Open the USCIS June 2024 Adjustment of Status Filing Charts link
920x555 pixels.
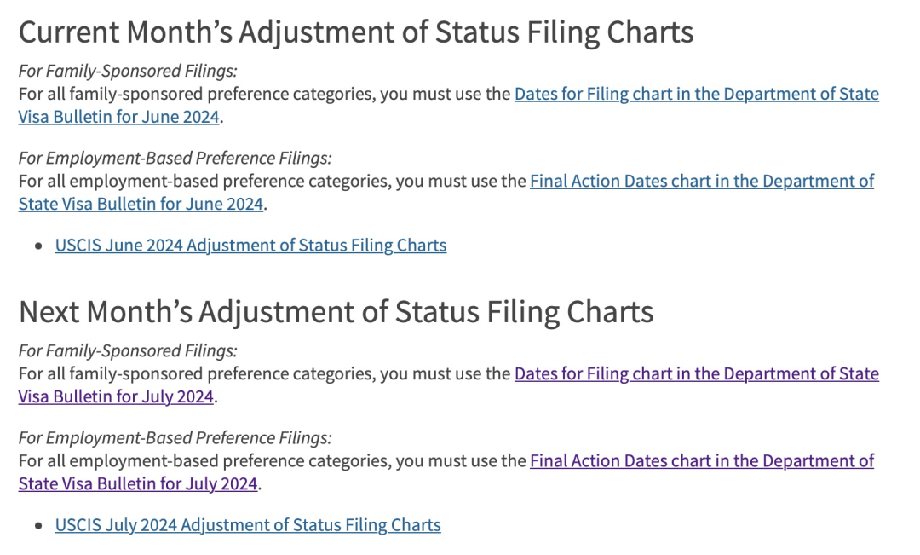250,246
